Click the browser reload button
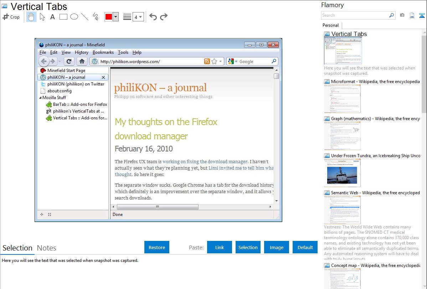This screenshot has width=427, height=289. (x=69, y=61)
